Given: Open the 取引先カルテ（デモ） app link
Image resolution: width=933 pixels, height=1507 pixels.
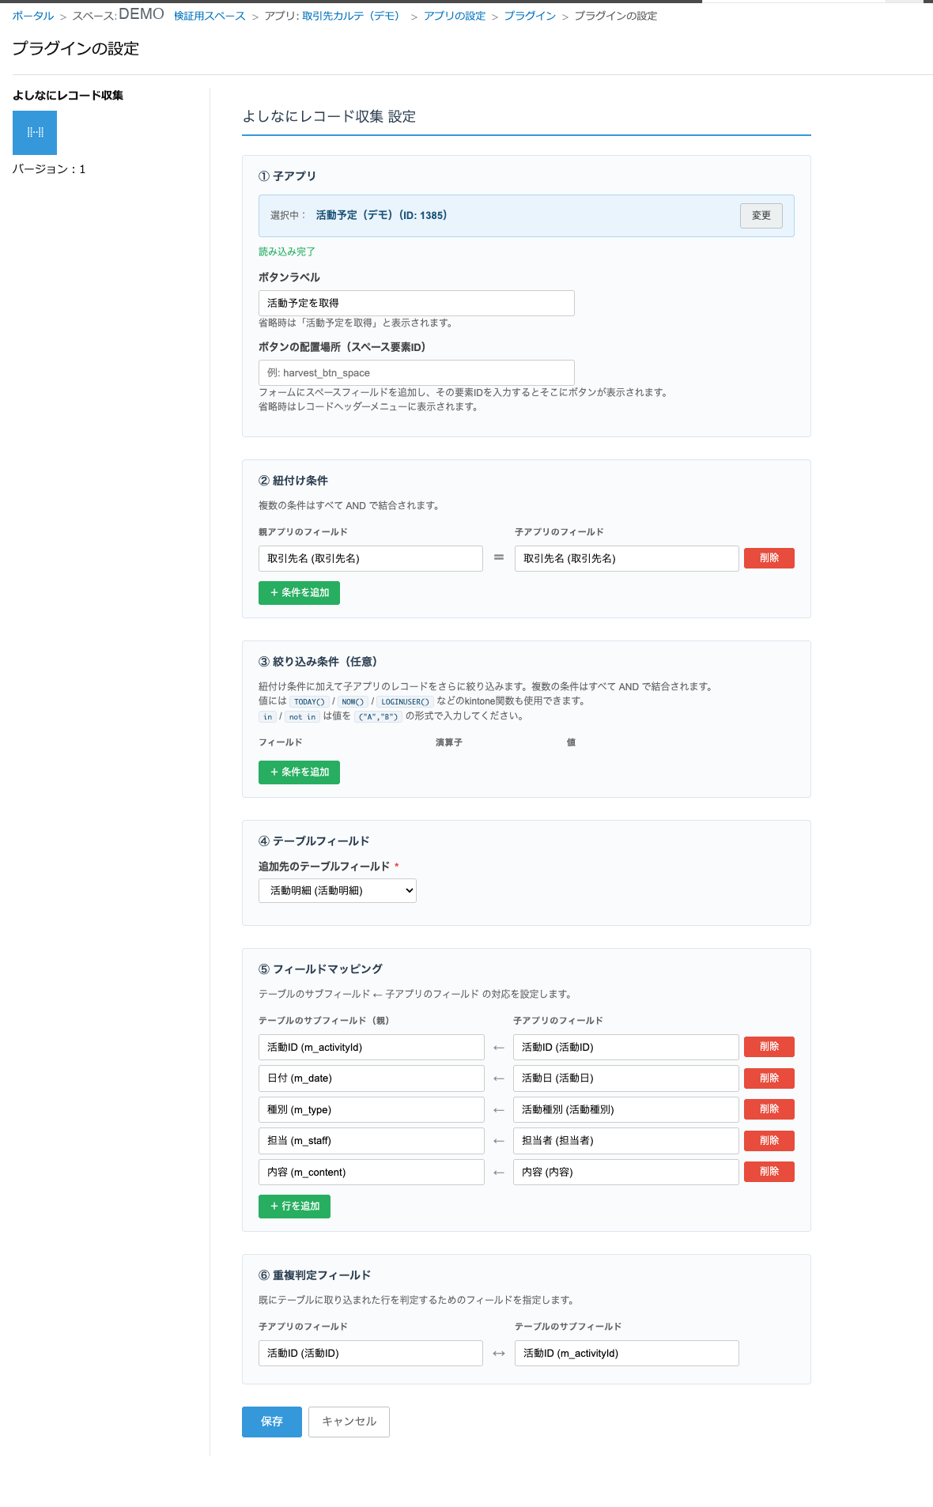Looking at the screenshot, I should [x=351, y=16].
